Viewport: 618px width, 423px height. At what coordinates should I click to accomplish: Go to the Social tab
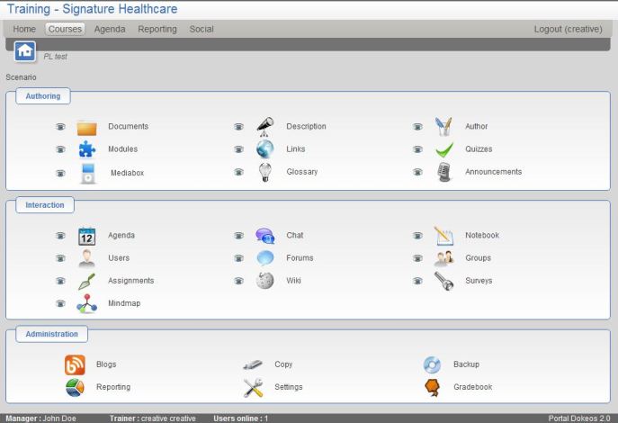tap(202, 29)
